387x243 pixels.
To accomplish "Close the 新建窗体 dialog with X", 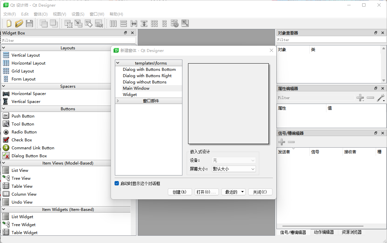I will (271, 50).
